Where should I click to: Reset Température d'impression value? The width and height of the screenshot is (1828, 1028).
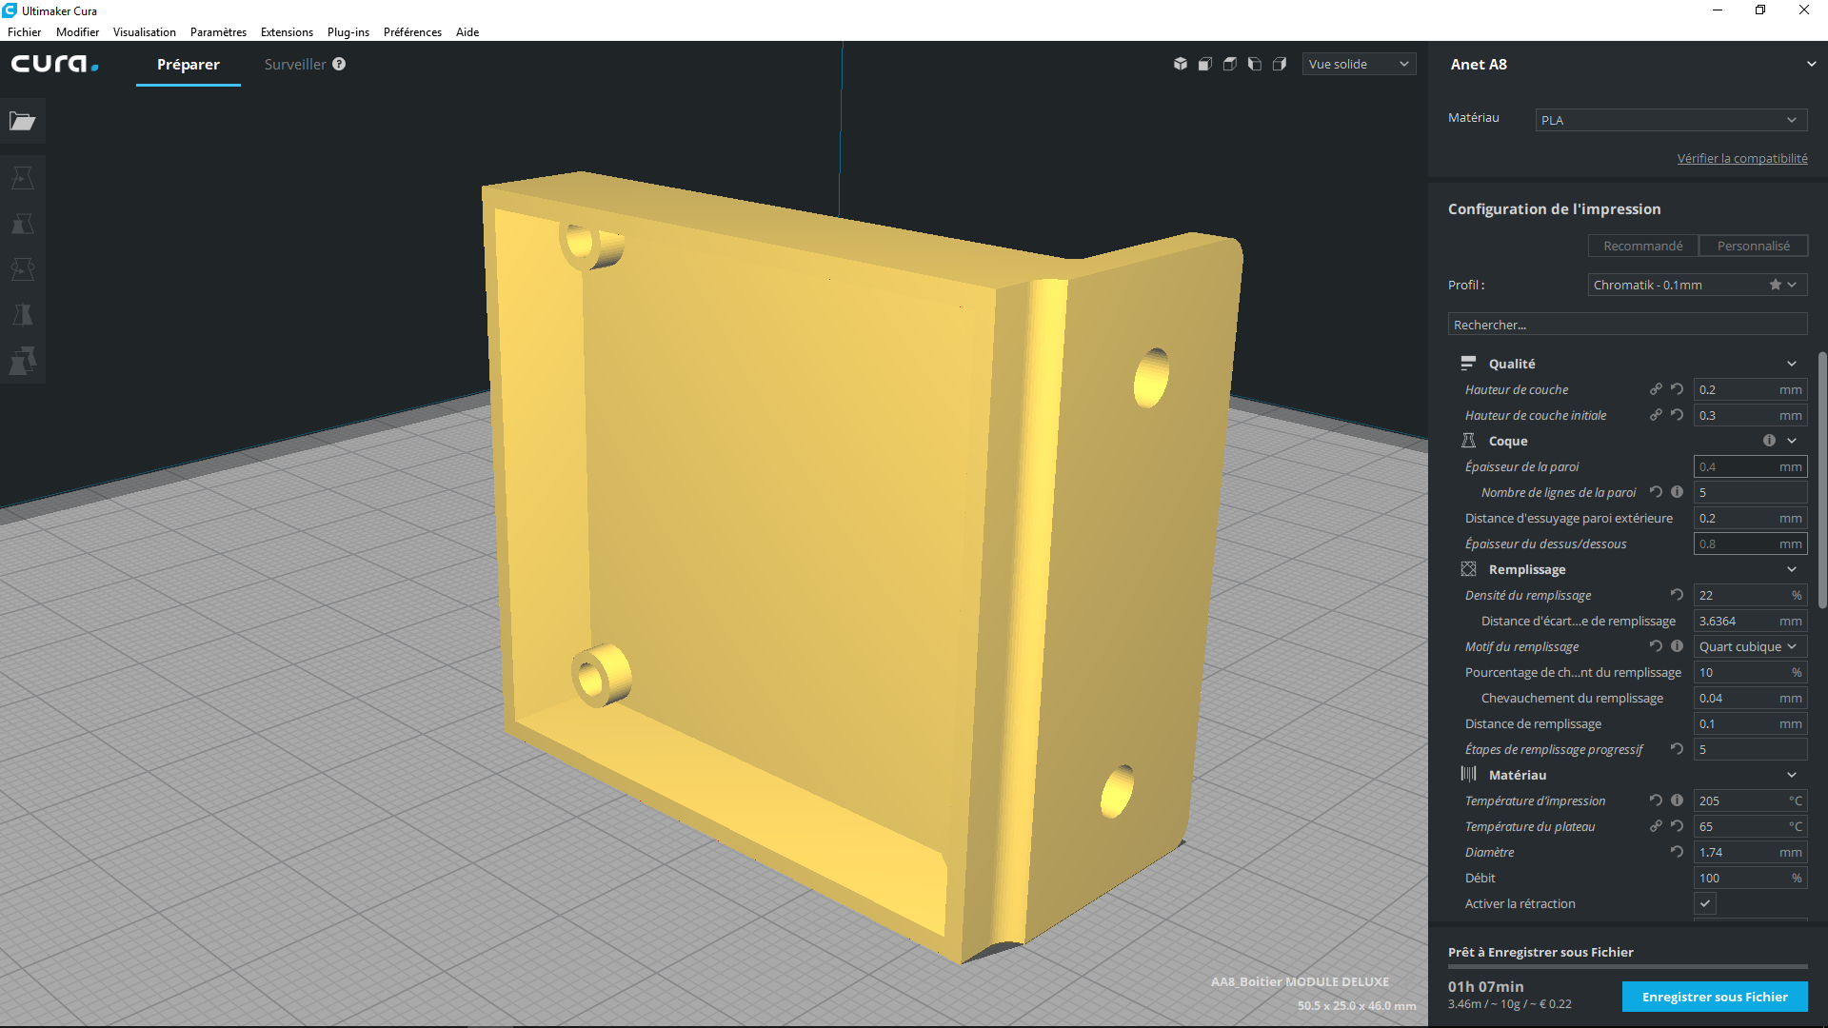point(1656,801)
